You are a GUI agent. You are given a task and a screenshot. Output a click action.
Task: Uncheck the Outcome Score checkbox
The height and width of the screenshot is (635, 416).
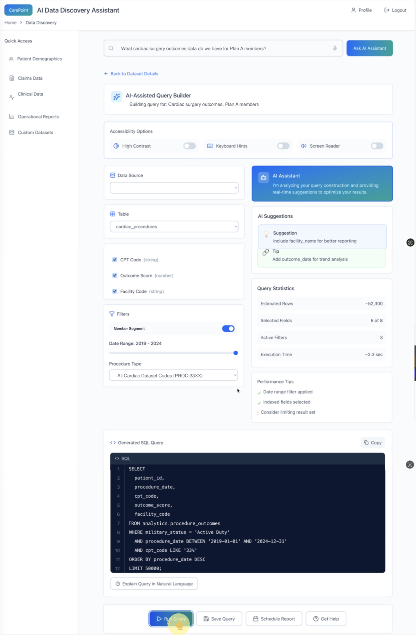point(115,275)
